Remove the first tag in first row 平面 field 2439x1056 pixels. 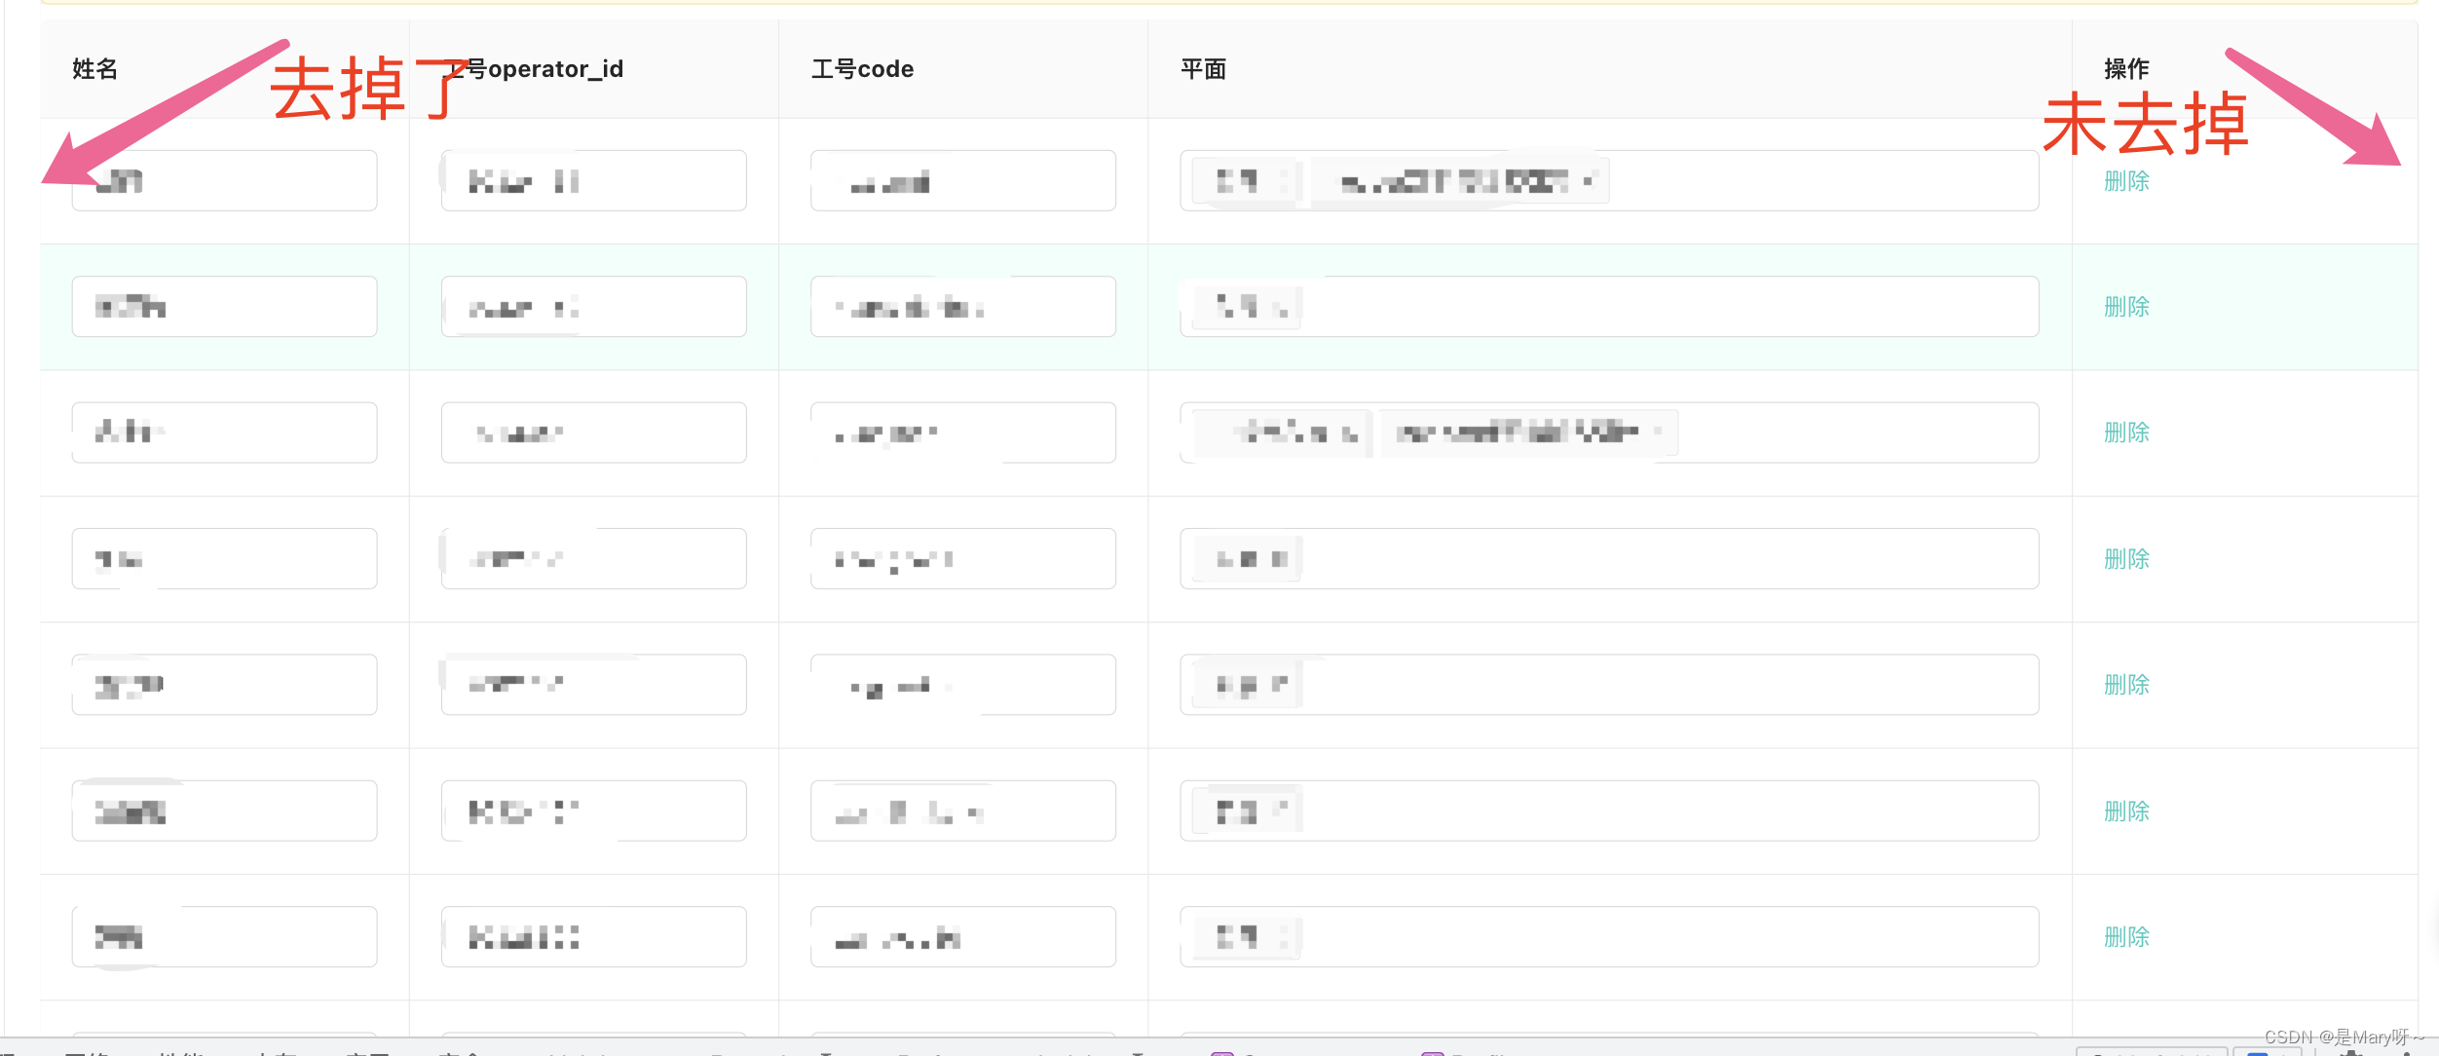point(1284,181)
